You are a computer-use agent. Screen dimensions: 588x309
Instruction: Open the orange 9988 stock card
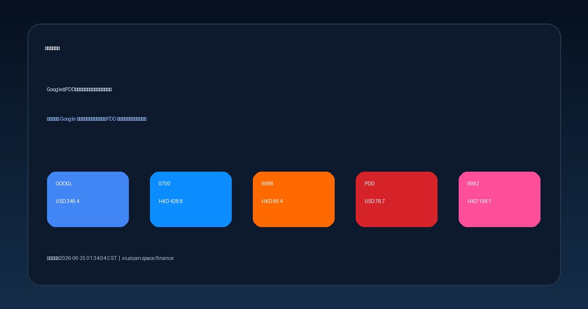tap(294, 199)
